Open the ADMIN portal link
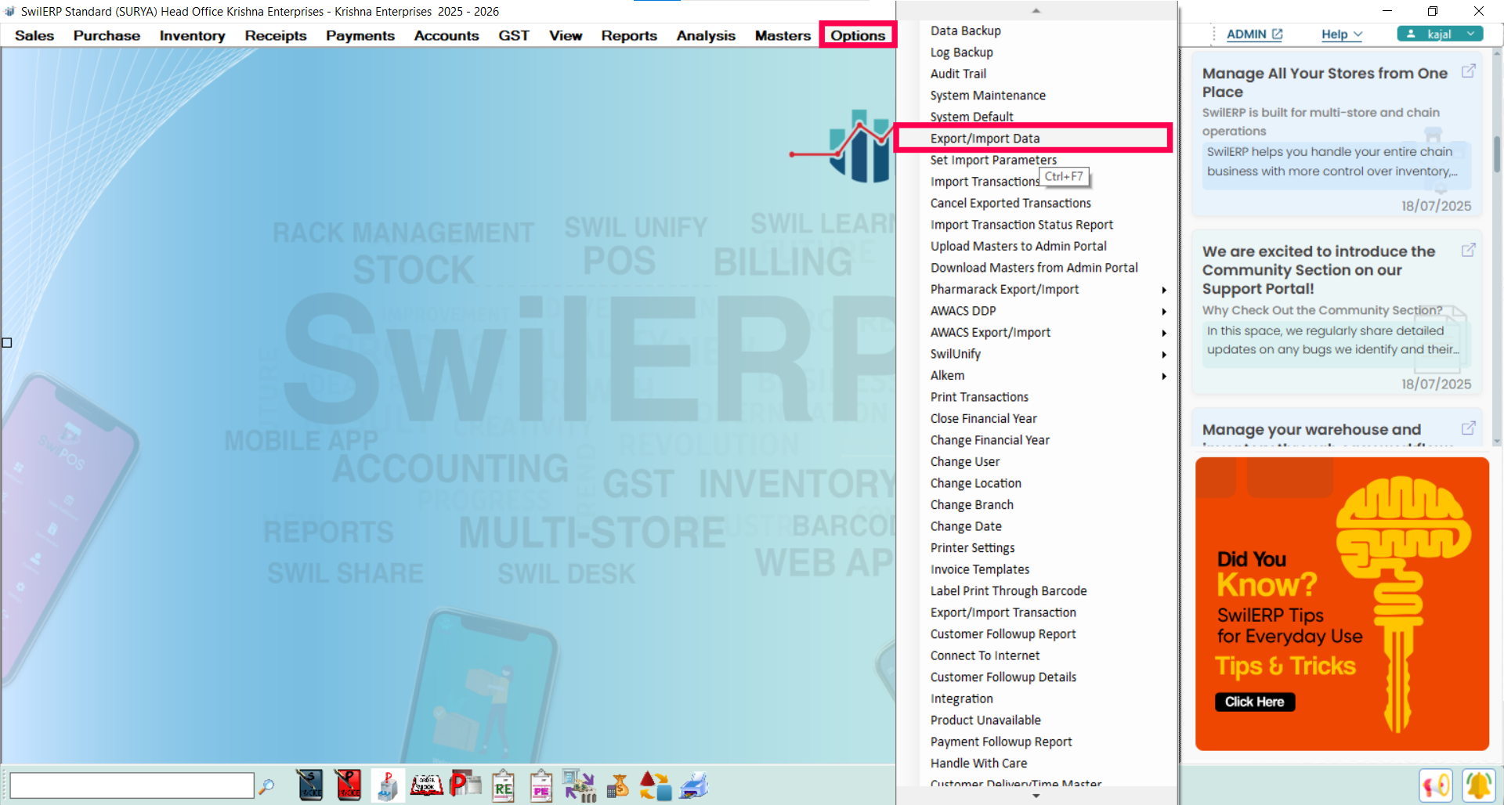1504x805 pixels. pos(1253,34)
